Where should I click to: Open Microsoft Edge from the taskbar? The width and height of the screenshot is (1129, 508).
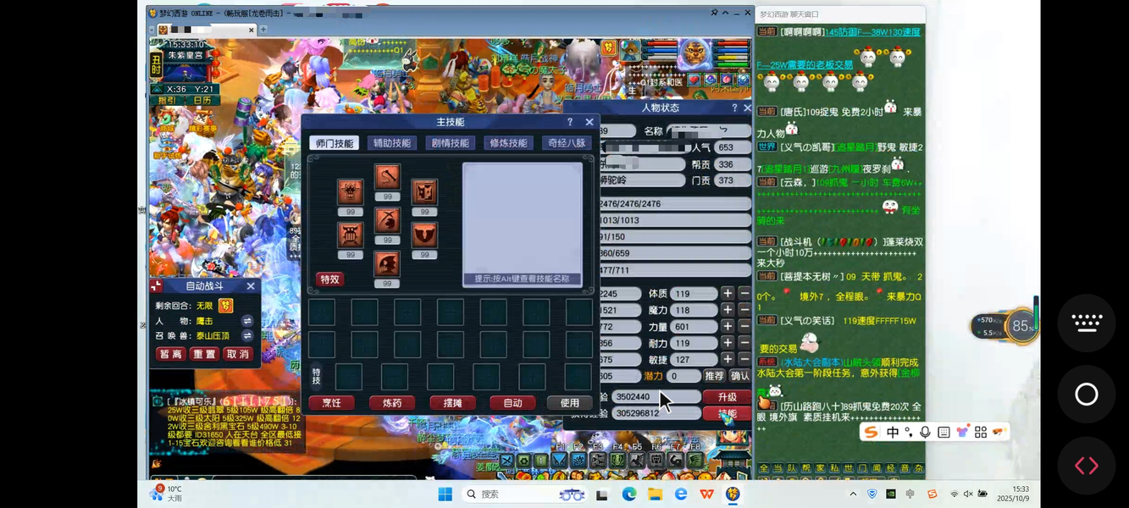(628, 494)
